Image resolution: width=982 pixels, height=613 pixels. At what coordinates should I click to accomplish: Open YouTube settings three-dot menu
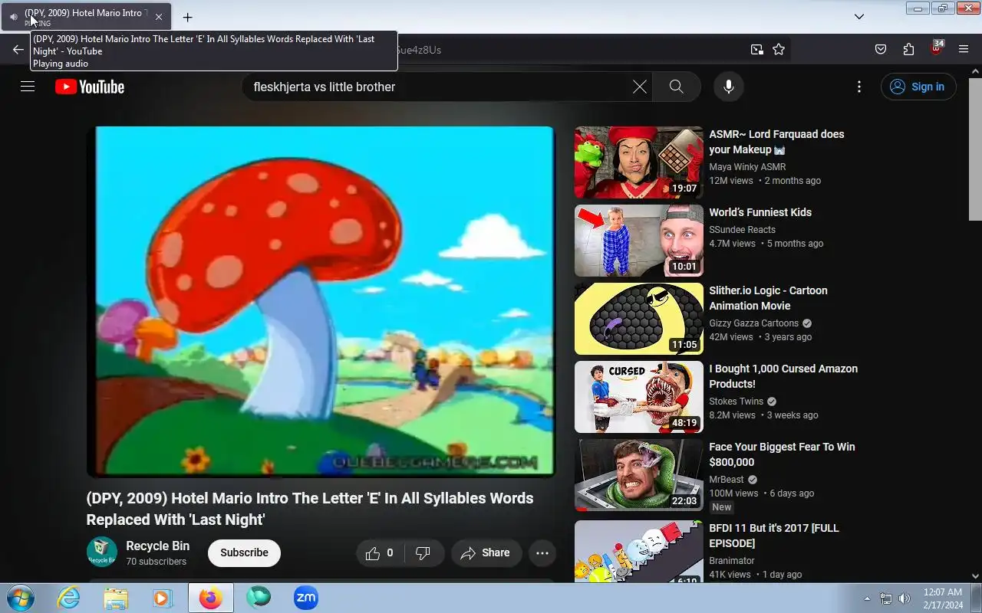coord(858,87)
